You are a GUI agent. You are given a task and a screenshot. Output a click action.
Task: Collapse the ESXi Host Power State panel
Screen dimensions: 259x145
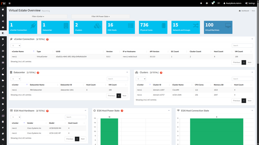coord(169,111)
